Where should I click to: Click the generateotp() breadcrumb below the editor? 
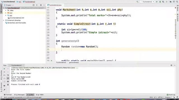tap(74, 62)
